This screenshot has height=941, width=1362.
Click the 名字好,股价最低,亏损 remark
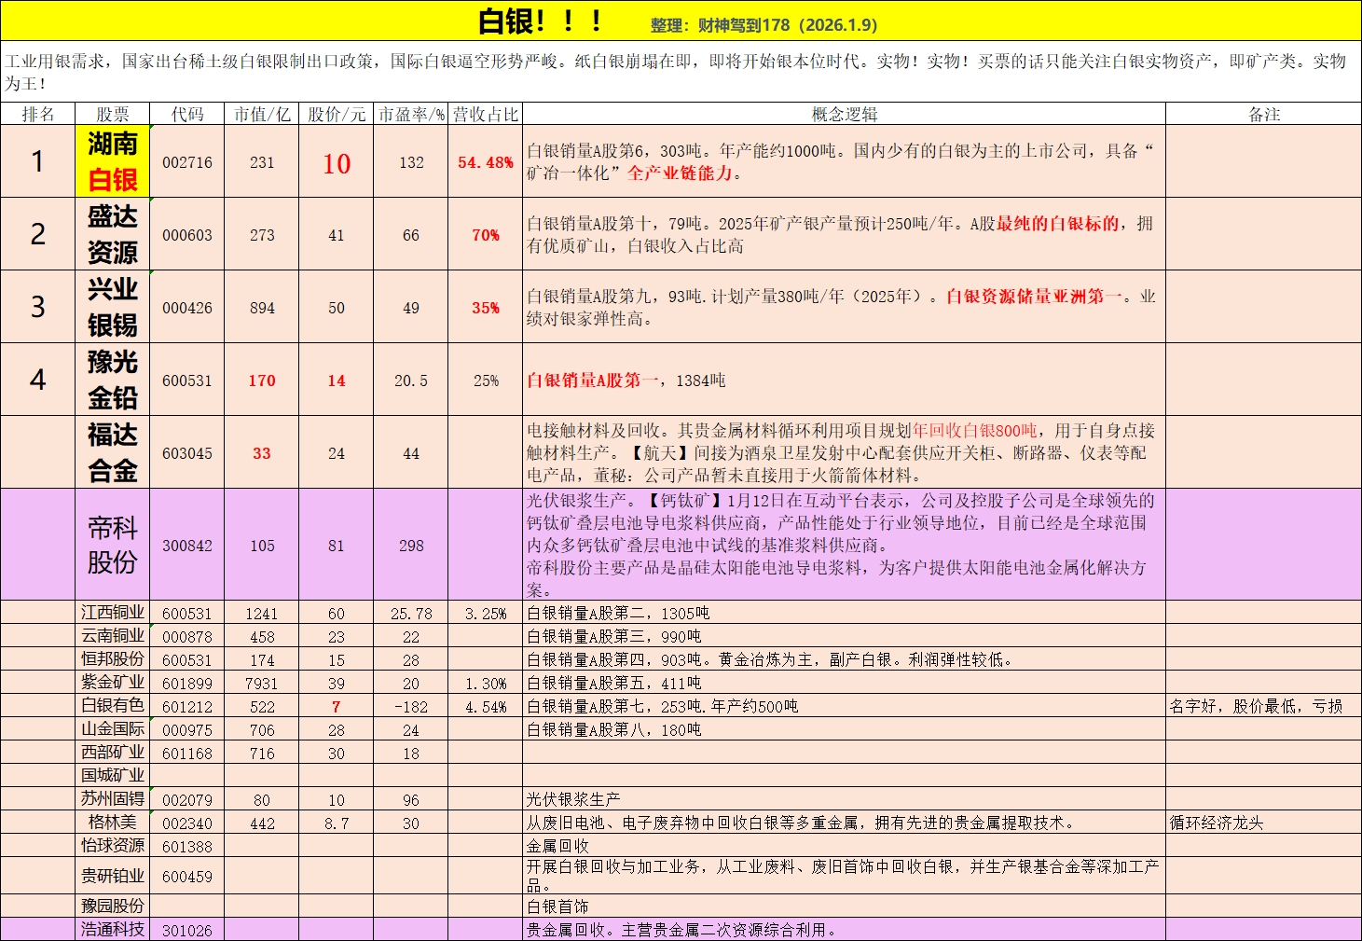1256,707
